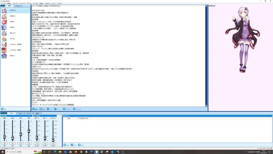Click the 短ポーズ value field showing 150
273x154 pixels.
[x=37, y=143]
